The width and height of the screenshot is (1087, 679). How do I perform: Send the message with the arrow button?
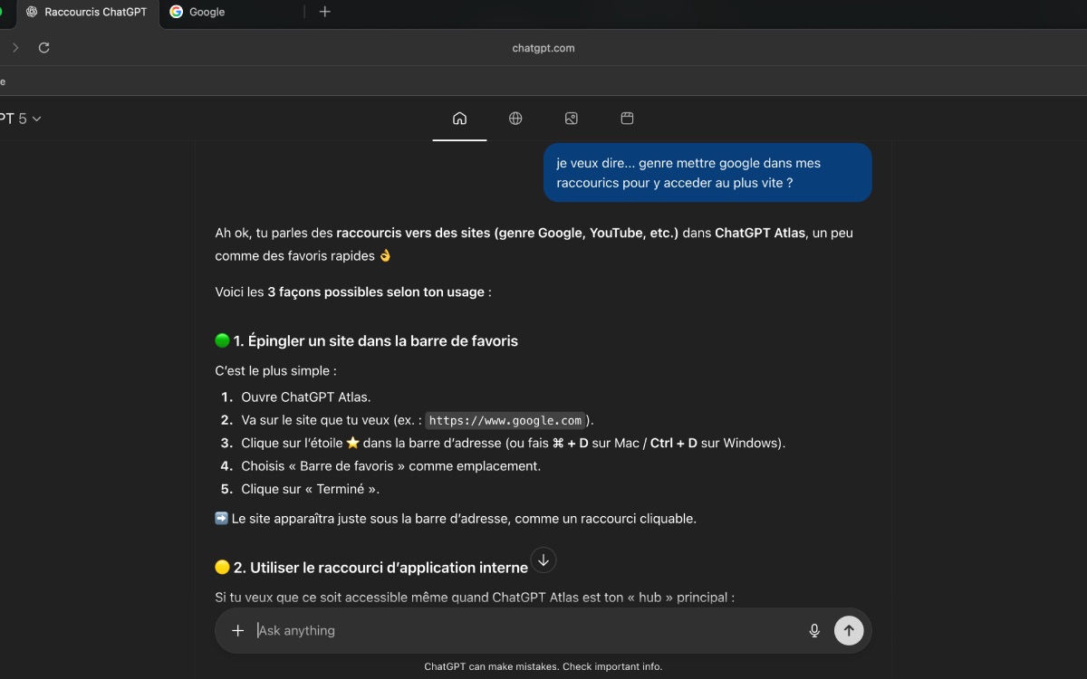(849, 630)
